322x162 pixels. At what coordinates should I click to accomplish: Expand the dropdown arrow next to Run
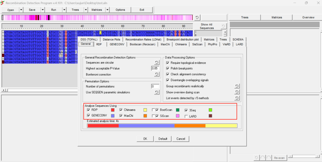[x=64, y=10]
